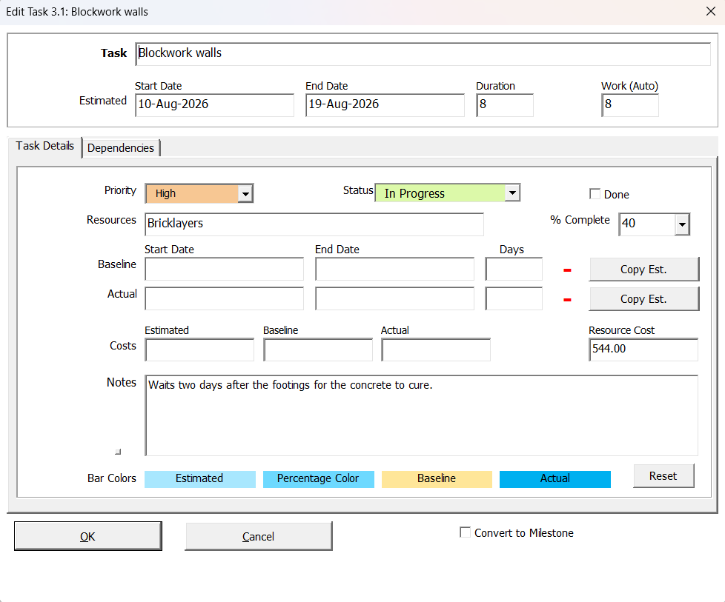Image resolution: width=725 pixels, height=602 pixels.
Task: Click the Duration field
Action: [x=504, y=105]
